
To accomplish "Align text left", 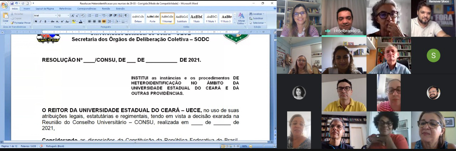I will tap(89, 21).
